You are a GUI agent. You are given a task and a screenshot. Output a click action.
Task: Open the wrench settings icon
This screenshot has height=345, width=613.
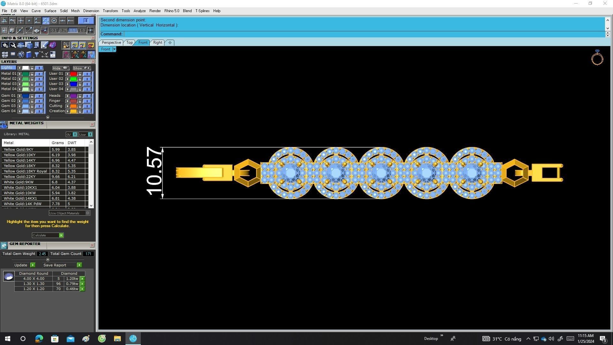[13, 45]
